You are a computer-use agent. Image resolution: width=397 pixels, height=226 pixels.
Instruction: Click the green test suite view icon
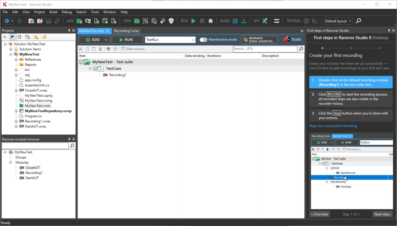[137, 21]
